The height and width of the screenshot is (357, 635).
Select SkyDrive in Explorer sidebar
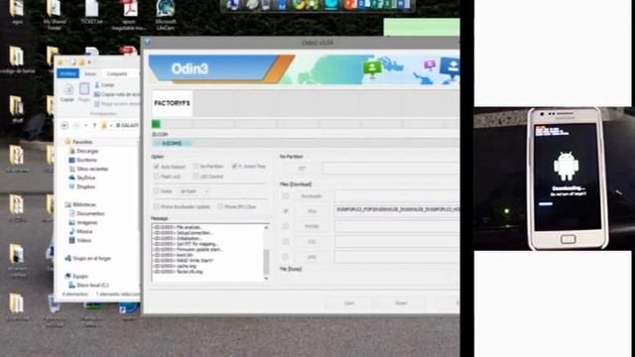point(82,178)
